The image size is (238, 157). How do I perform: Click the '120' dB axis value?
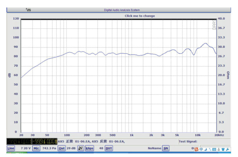pyautogui.click(x=16, y=19)
